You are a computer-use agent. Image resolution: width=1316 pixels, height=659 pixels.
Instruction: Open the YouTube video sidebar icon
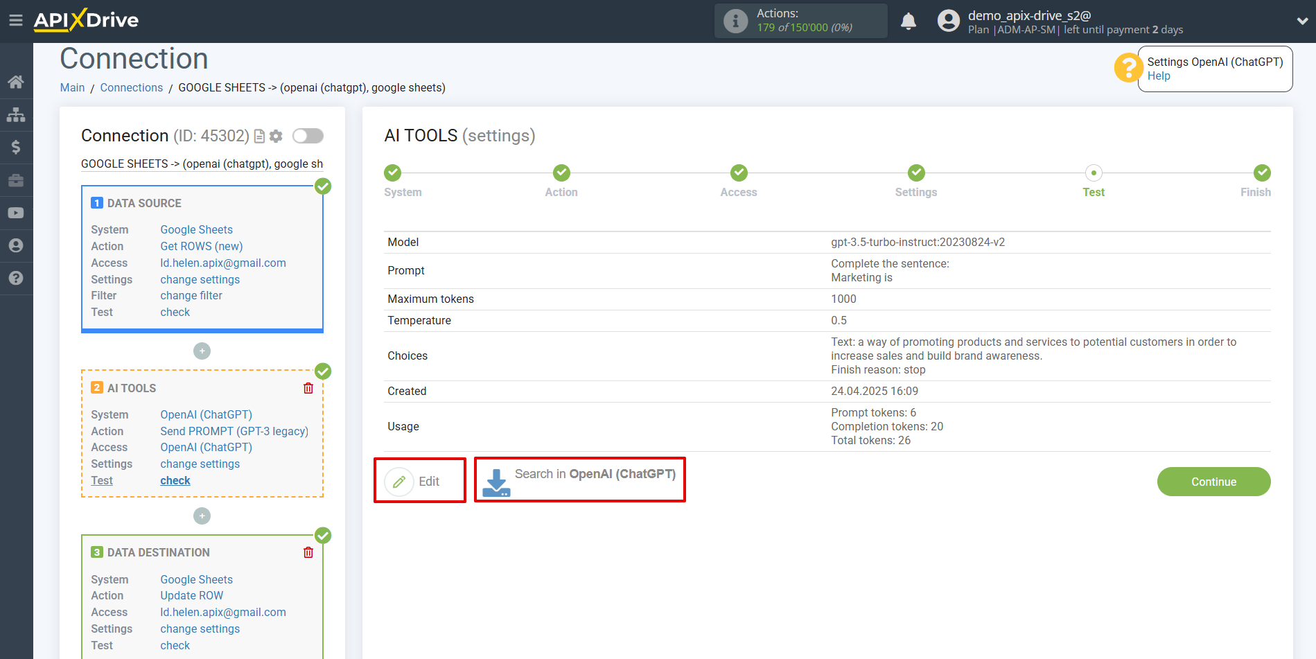pos(16,213)
